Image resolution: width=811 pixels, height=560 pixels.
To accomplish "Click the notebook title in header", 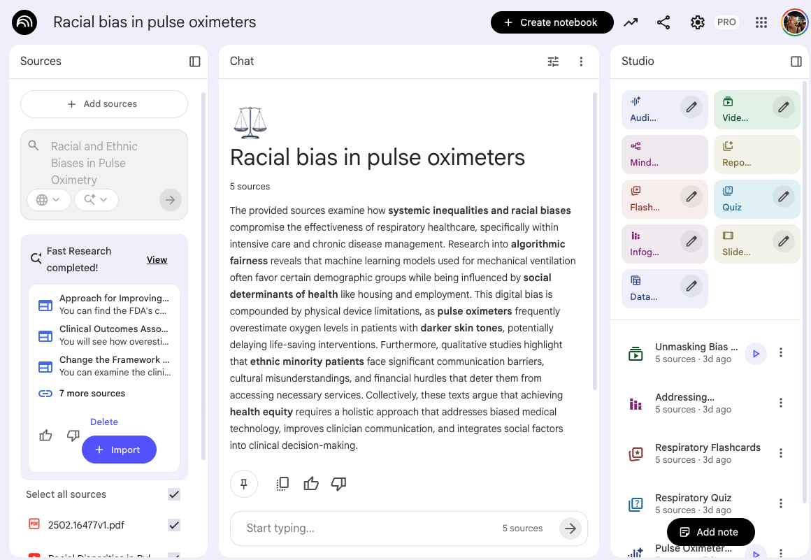I will click(x=155, y=22).
